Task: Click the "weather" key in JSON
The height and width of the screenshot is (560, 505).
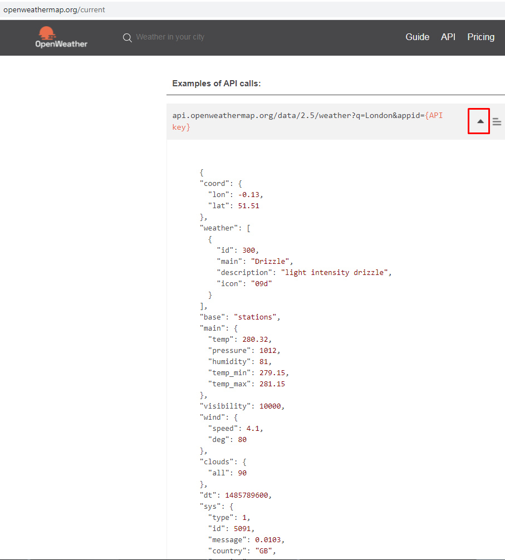Action: point(219,228)
